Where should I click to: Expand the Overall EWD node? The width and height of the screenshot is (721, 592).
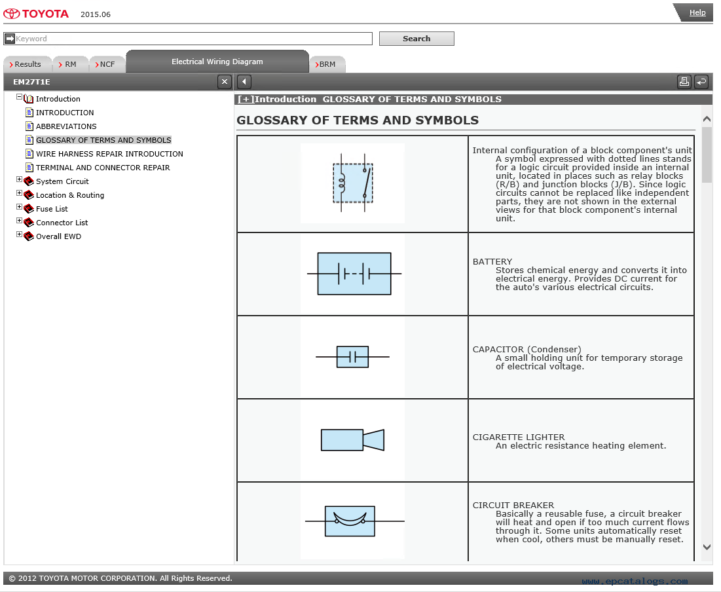tap(19, 234)
